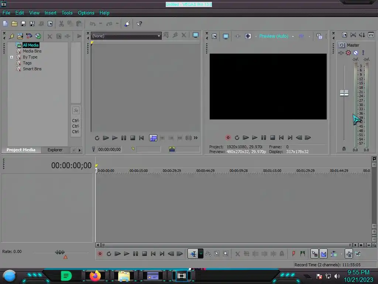Click the Downmix Output icon in Master Bus

tap(353, 35)
